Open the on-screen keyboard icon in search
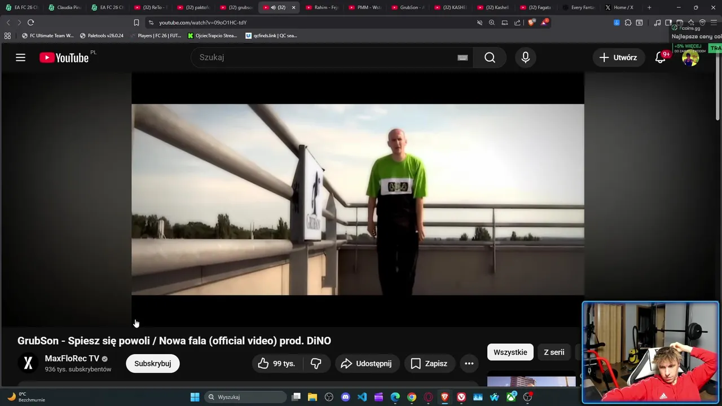722x406 pixels. (x=463, y=58)
